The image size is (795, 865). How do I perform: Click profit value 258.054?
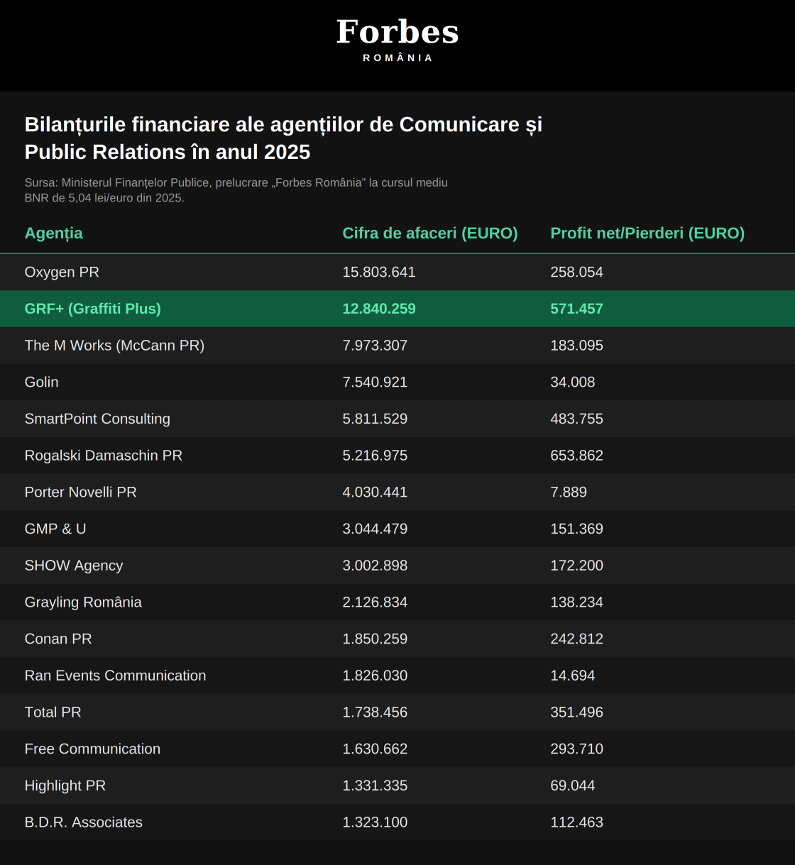coord(576,272)
